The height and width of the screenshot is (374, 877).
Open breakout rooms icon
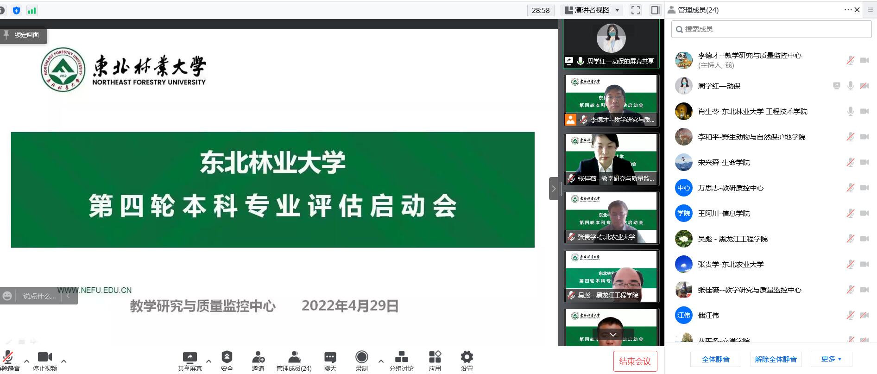(401, 357)
